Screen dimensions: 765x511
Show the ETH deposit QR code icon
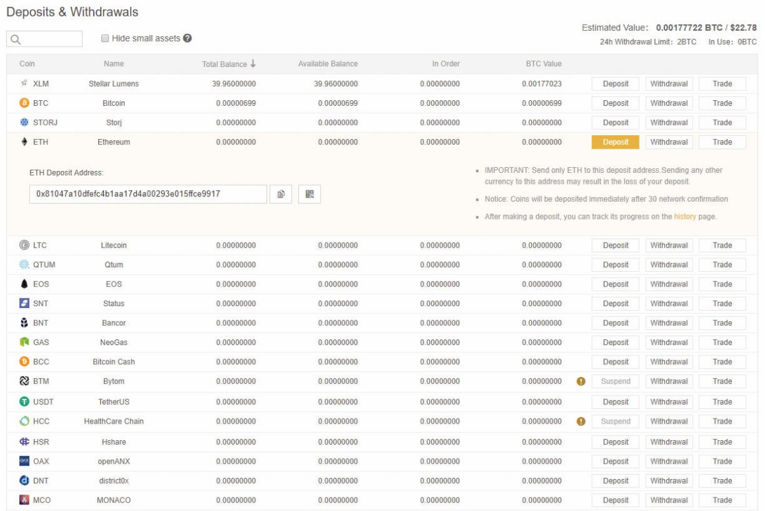click(310, 194)
